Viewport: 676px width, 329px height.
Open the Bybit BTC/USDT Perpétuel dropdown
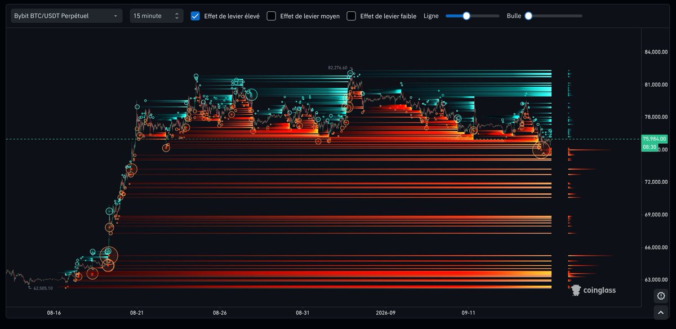(x=66, y=16)
